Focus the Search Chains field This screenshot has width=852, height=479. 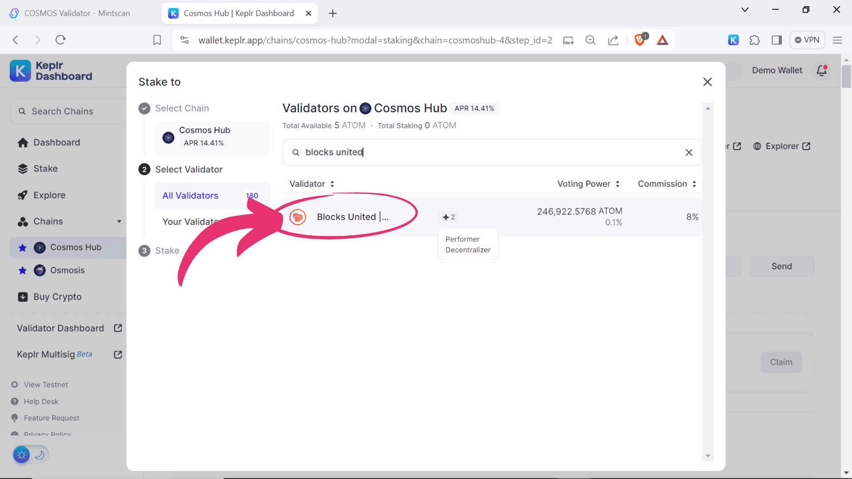69,111
